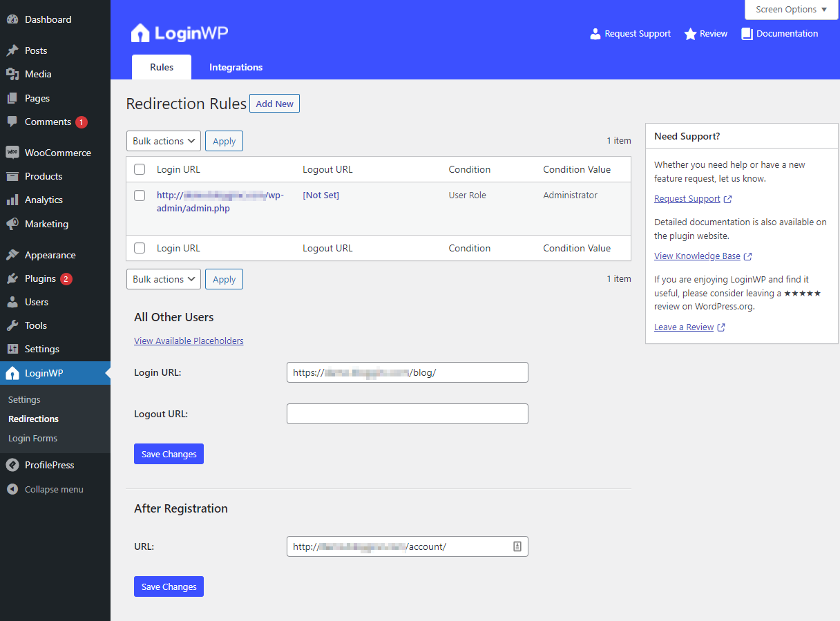This screenshot has width=840, height=621.
Task: Switch to the Integrations tab
Action: coord(236,67)
